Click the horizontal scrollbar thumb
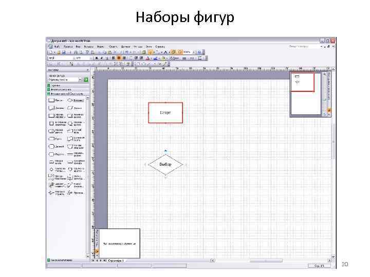The width and height of the screenshot is (370, 277). coord(266,261)
